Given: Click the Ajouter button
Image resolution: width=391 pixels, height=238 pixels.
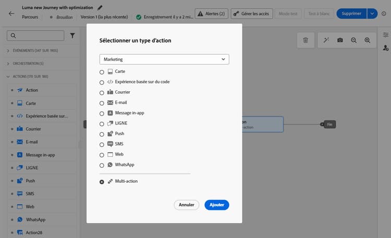Looking at the screenshot, I should tap(216, 205).
